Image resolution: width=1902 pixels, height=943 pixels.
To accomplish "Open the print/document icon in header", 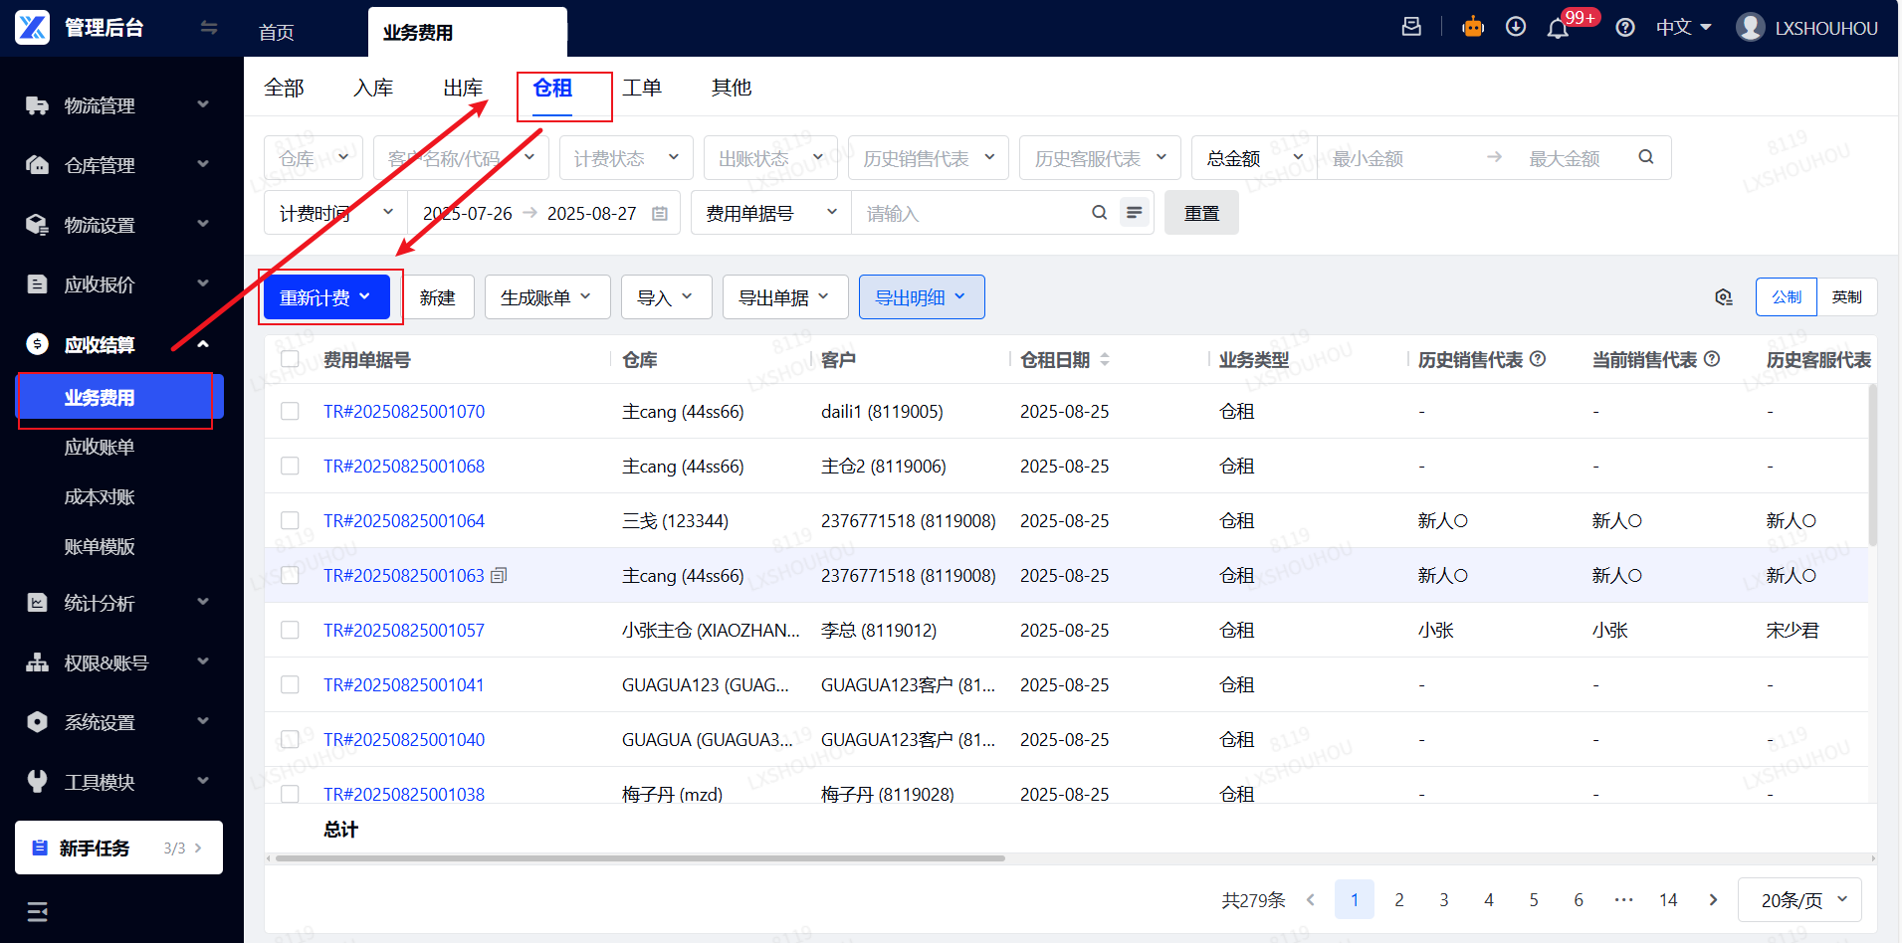I will coord(1411,27).
